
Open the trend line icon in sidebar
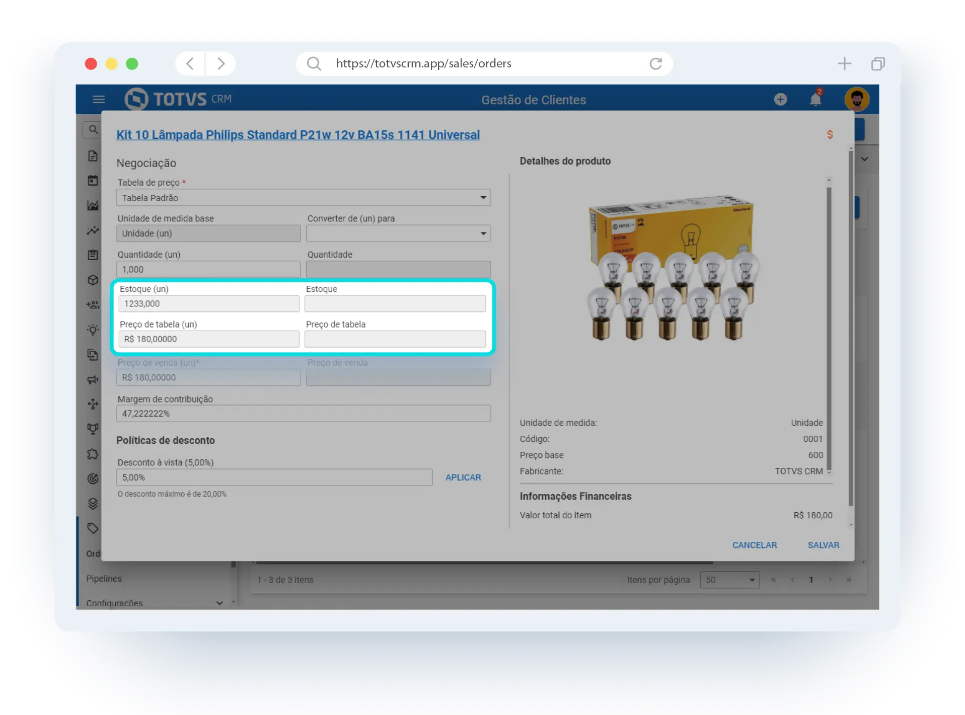(x=93, y=230)
